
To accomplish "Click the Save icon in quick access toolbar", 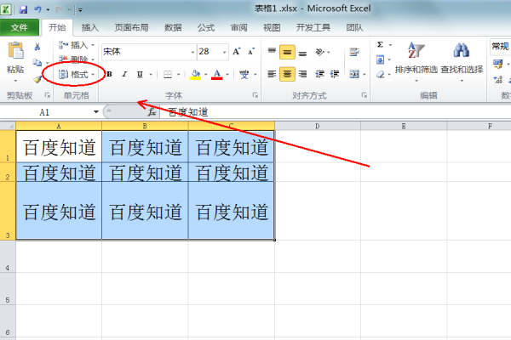I will (23, 9).
